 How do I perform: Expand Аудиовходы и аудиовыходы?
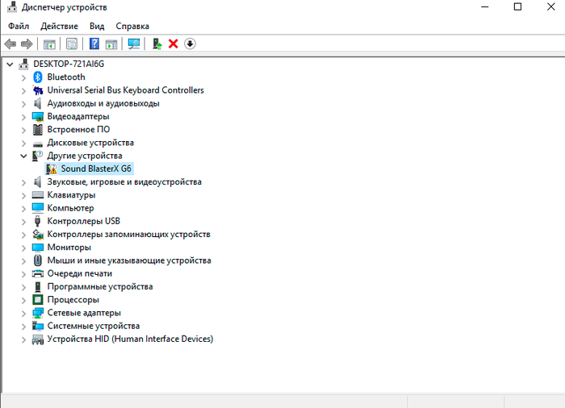point(23,104)
